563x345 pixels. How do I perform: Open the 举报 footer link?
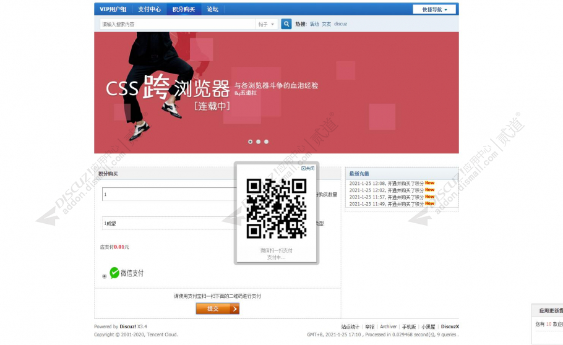pyautogui.click(x=370, y=326)
